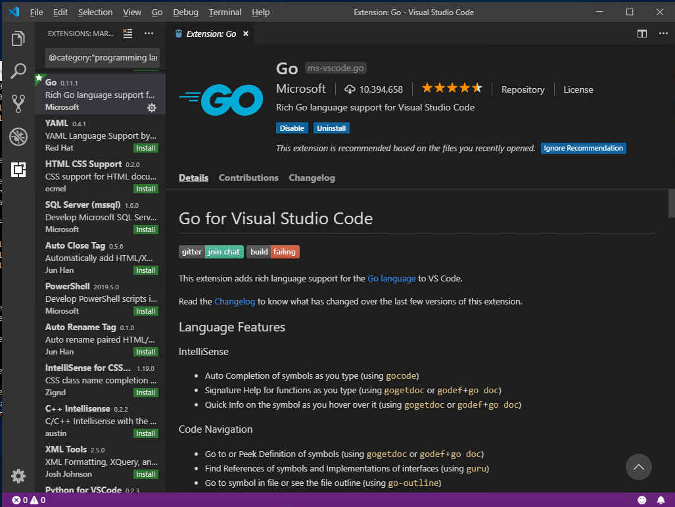This screenshot has height=507, width=675.
Task: Open Source Control view in activity bar
Action: point(18,103)
